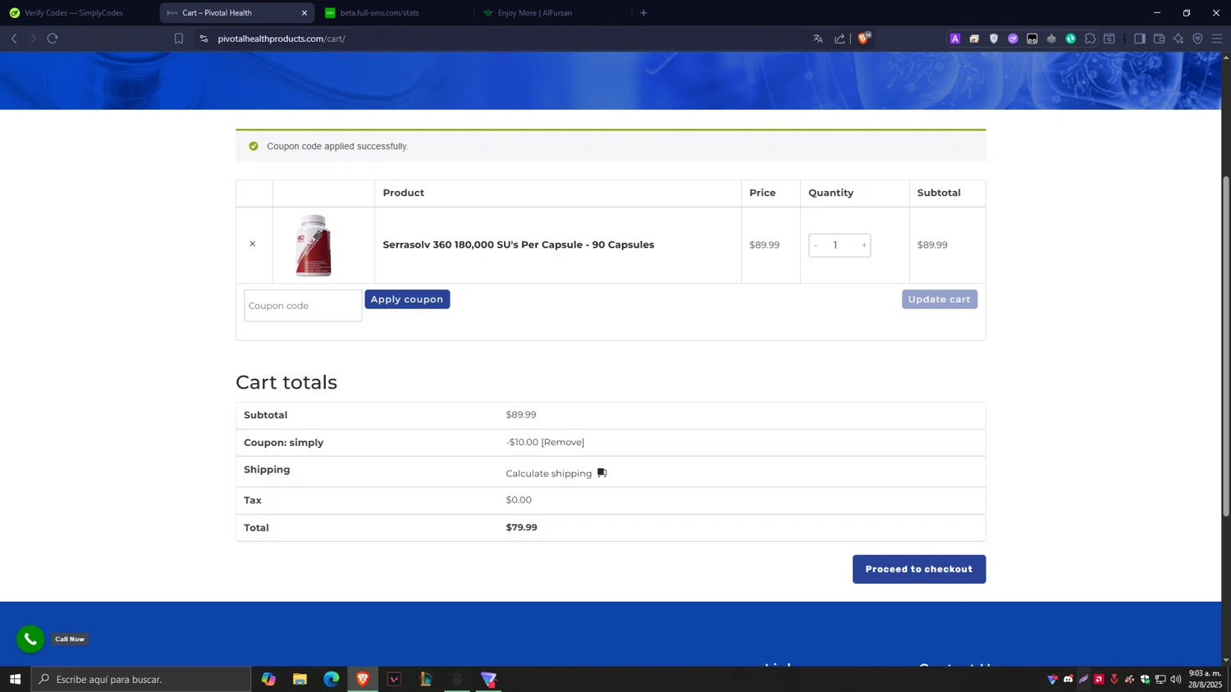Viewport: 1231px width, 692px height.
Task: Click the taskbar clock and date
Action: 1205,679
